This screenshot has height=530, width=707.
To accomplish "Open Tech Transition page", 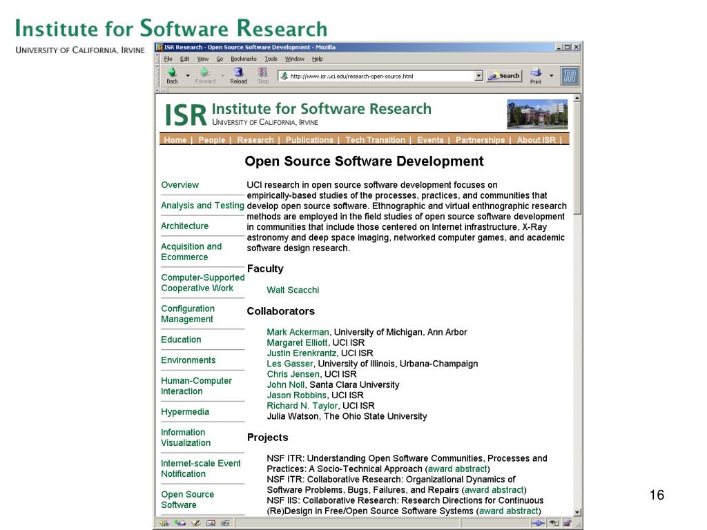I will [x=375, y=139].
